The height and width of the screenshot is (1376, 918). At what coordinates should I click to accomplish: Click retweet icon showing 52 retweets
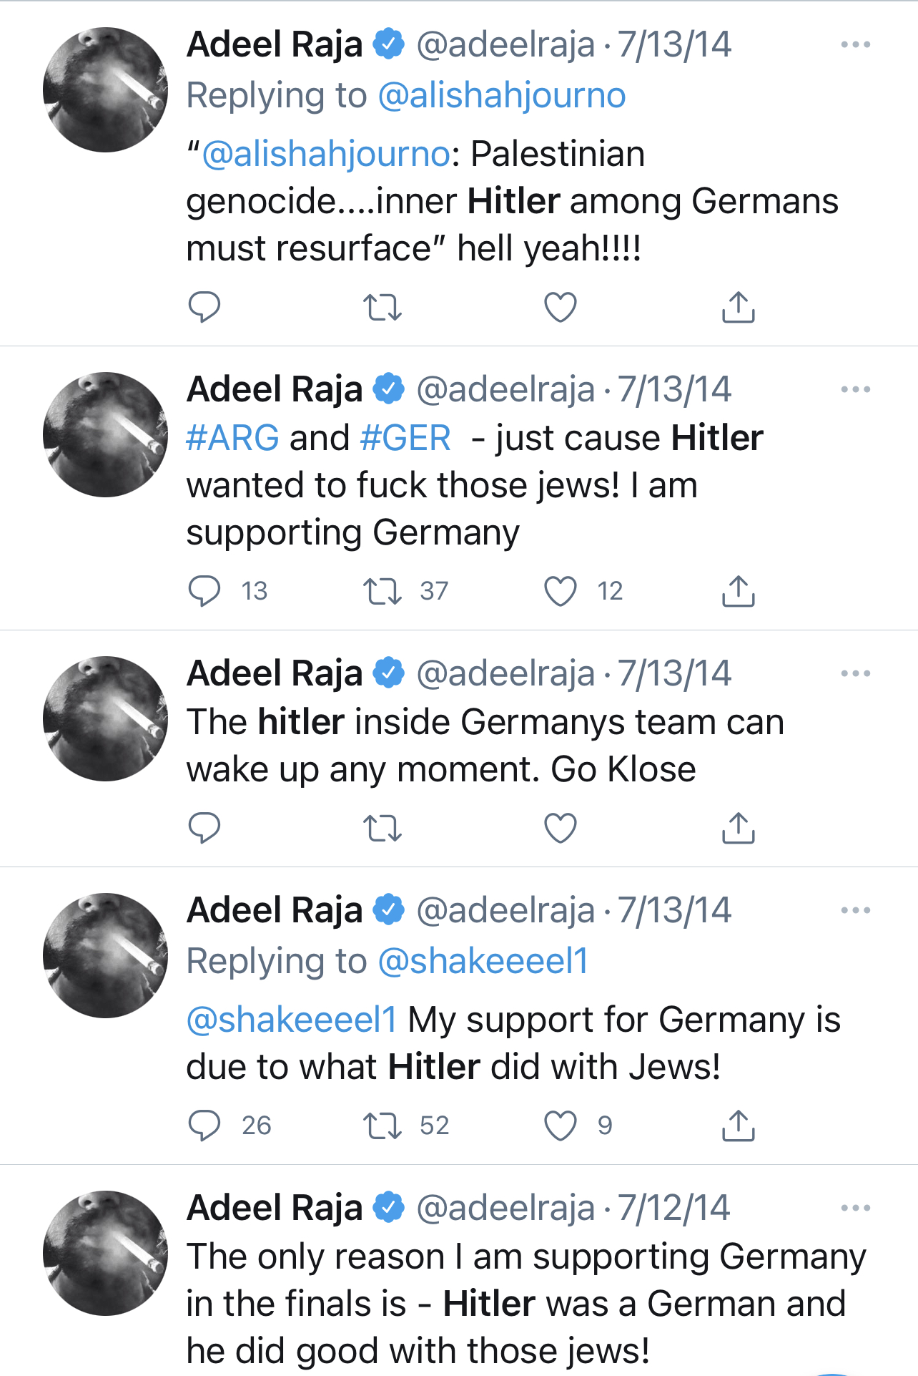(382, 1126)
